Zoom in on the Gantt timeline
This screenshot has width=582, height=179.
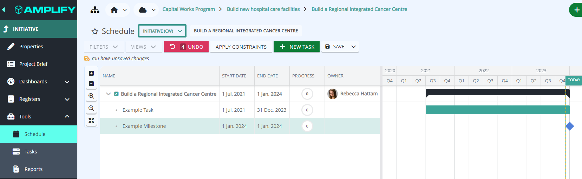pyautogui.click(x=91, y=96)
